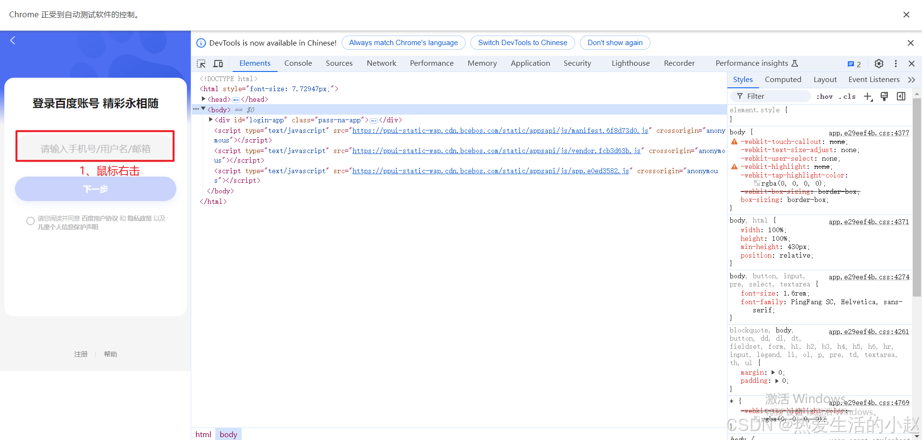Open the issues counter showing 2
Image resolution: width=922 pixels, height=440 pixels.
pos(854,64)
